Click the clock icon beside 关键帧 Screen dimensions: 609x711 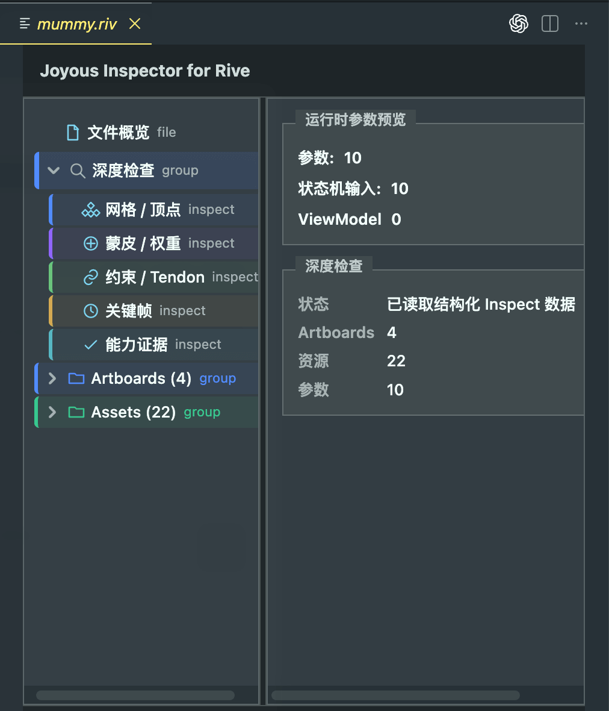[x=90, y=310]
